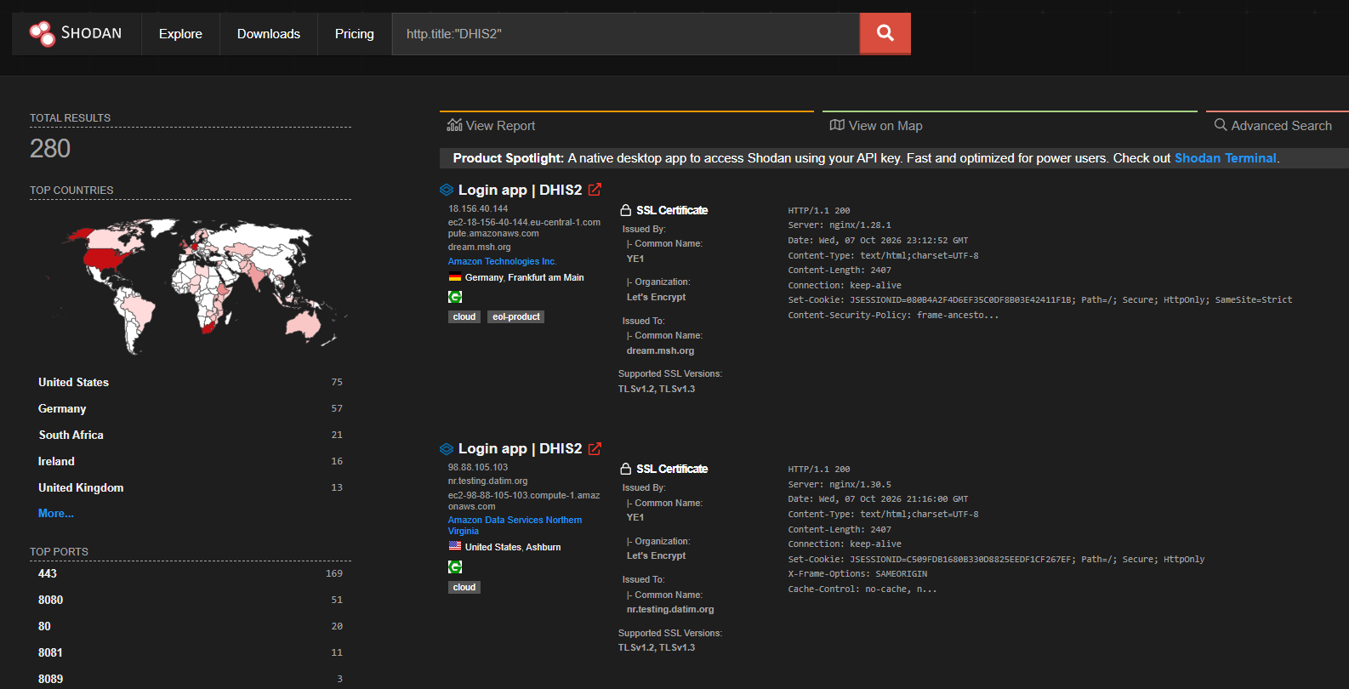Open external link icon for nr.testing.datim.org result
1349x689 pixels.
[595, 448]
